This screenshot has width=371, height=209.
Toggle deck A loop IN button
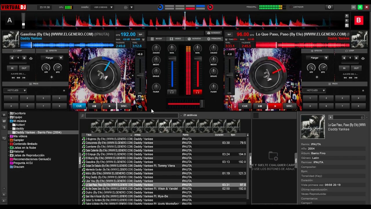12,68
